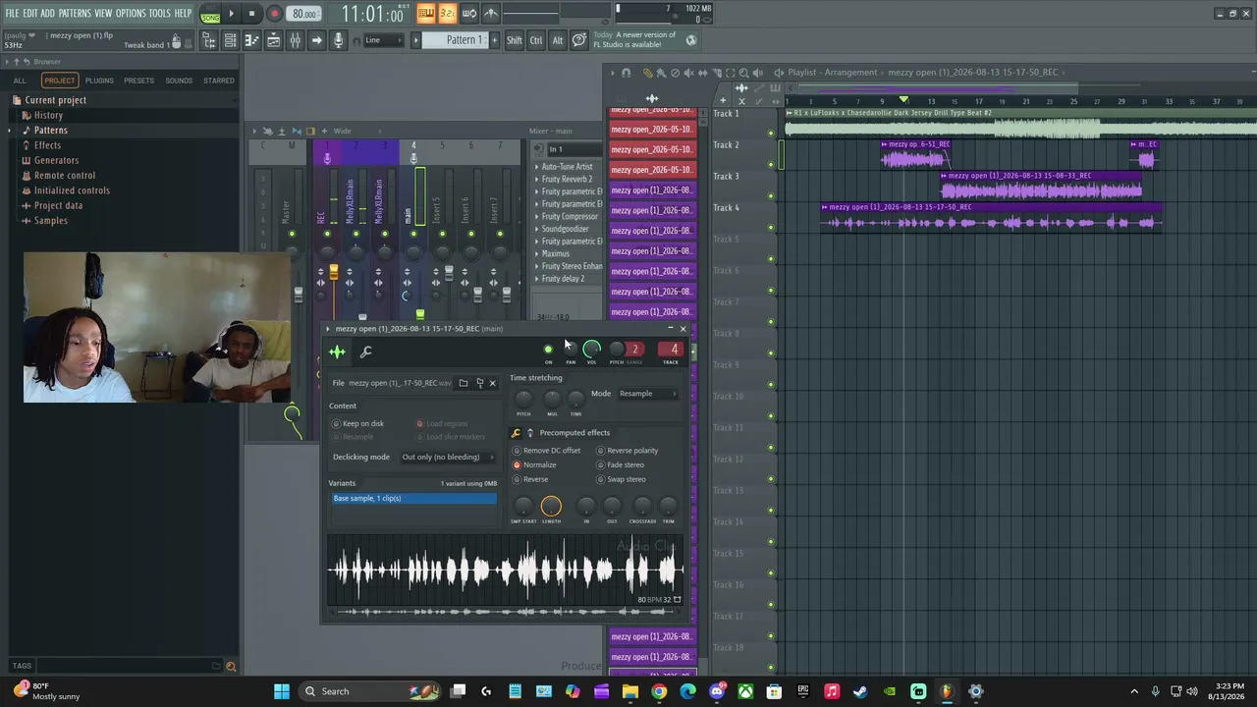This screenshot has width=1257, height=707.
Task: Select the playlist magnet snap icon
Action: [x=626, y=73]
